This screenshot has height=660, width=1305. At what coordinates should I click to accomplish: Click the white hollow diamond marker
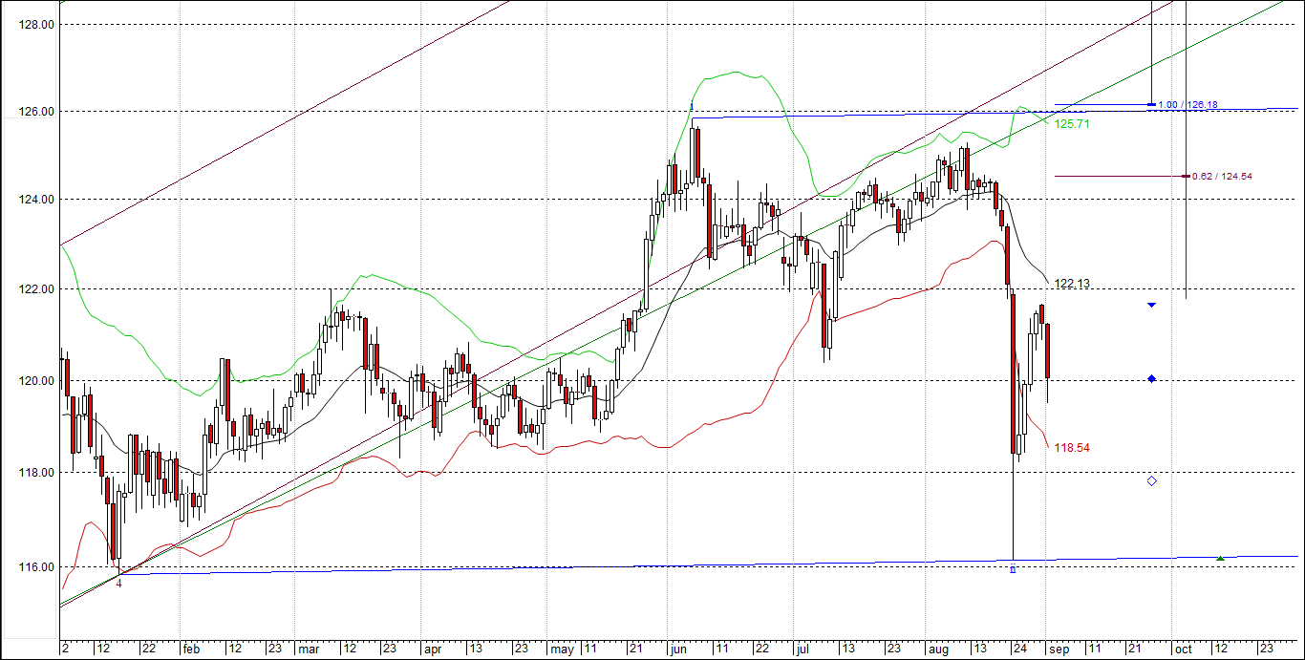click(1152, 480)
